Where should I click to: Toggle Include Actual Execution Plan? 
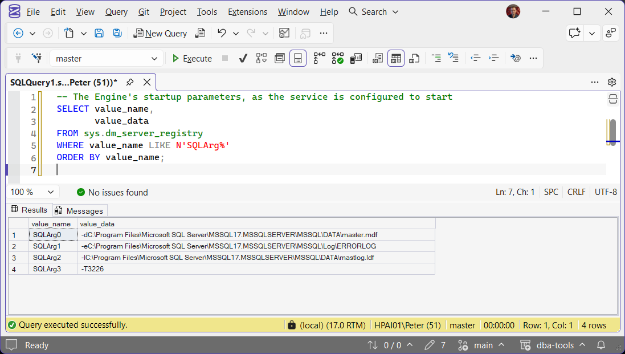coord(319,59)
